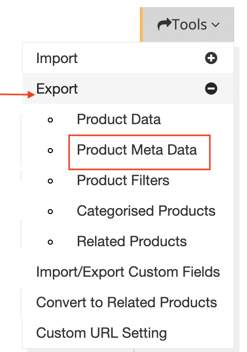Click the Tools chevron down arrow
This screenshot has height=352, width=247.
(215, 25)
